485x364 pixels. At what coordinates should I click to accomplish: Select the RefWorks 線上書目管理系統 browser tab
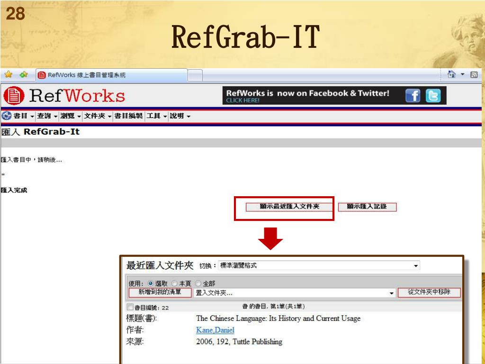tap(112, 75)
